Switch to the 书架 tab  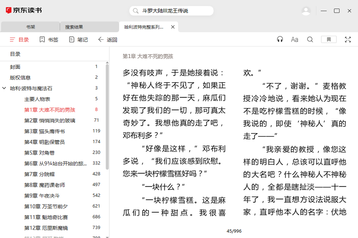coord(30,27)
